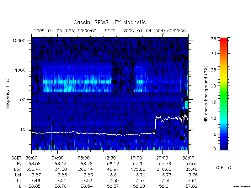Click the plot title "Cassini RPWS KEY Magnetic"

(x=109, y=22)
